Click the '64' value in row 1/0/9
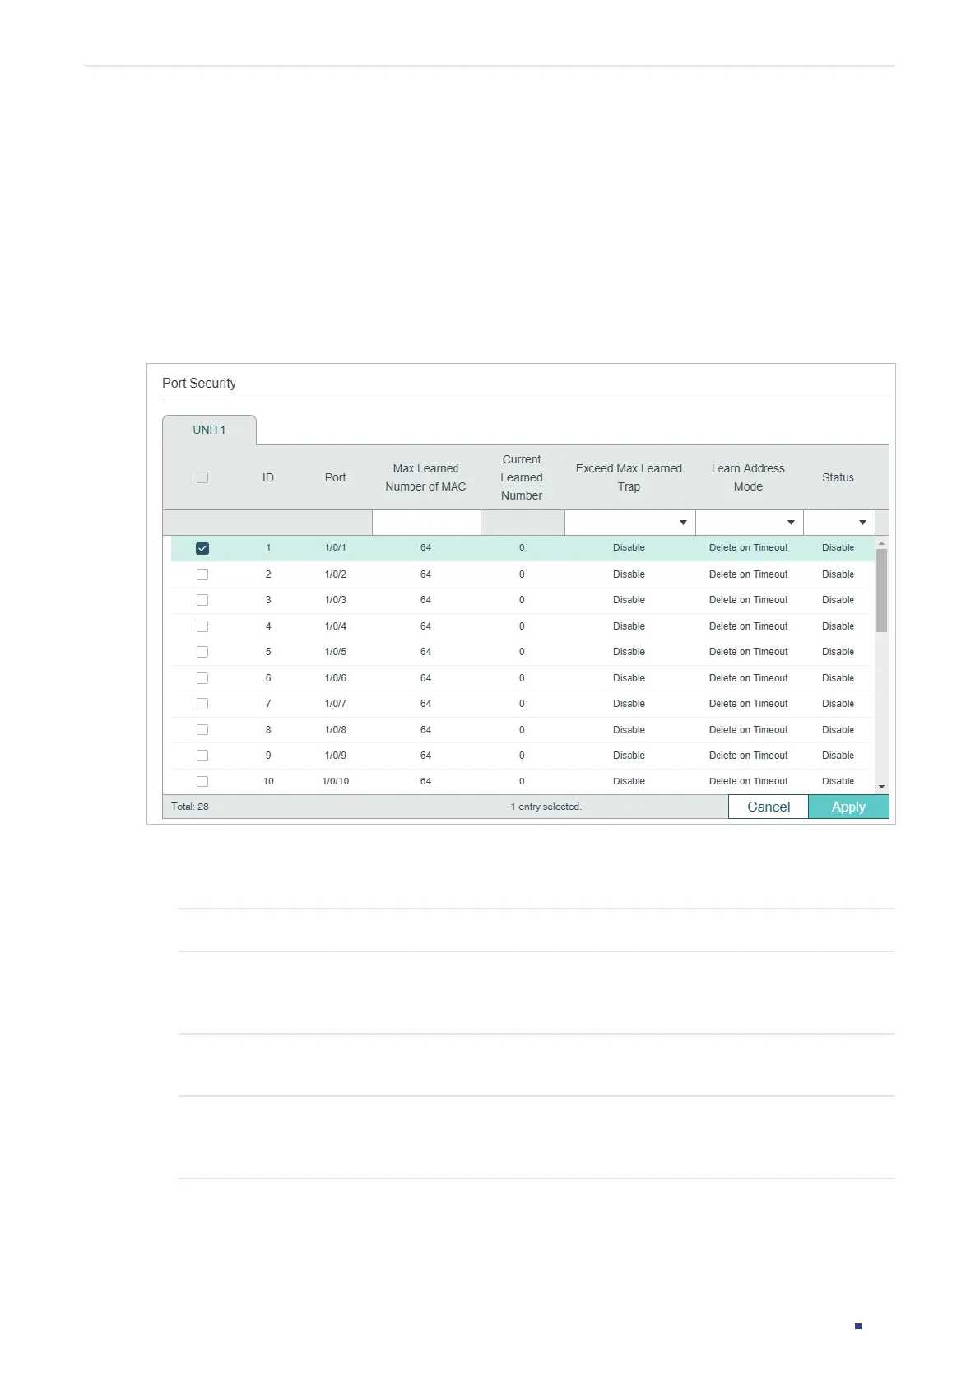This screenshot has height=1386, width=980. (426, 756)
